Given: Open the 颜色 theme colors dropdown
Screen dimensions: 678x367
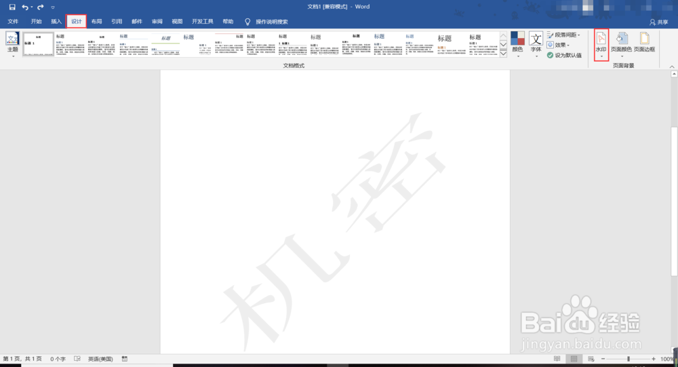Looking at the screenshot, I should tap(517, 43).
